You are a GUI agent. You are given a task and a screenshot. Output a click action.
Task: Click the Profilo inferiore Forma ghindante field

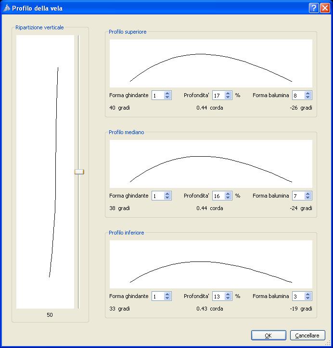157,296
